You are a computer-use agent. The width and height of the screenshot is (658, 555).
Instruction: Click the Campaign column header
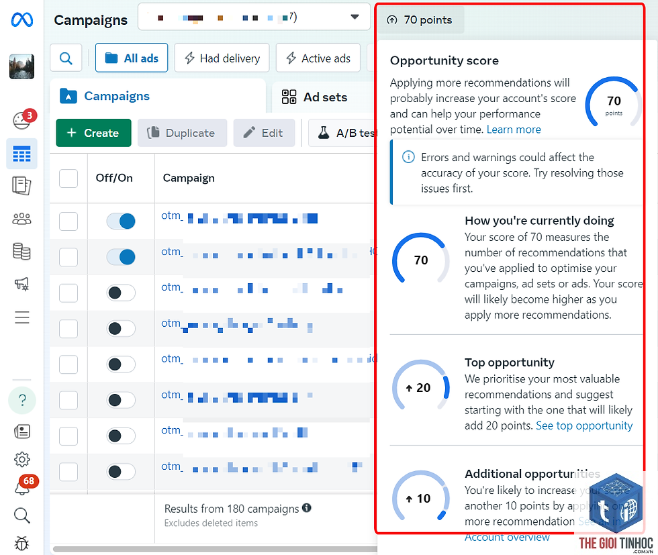pyautogui.click(x=189, y=178)
